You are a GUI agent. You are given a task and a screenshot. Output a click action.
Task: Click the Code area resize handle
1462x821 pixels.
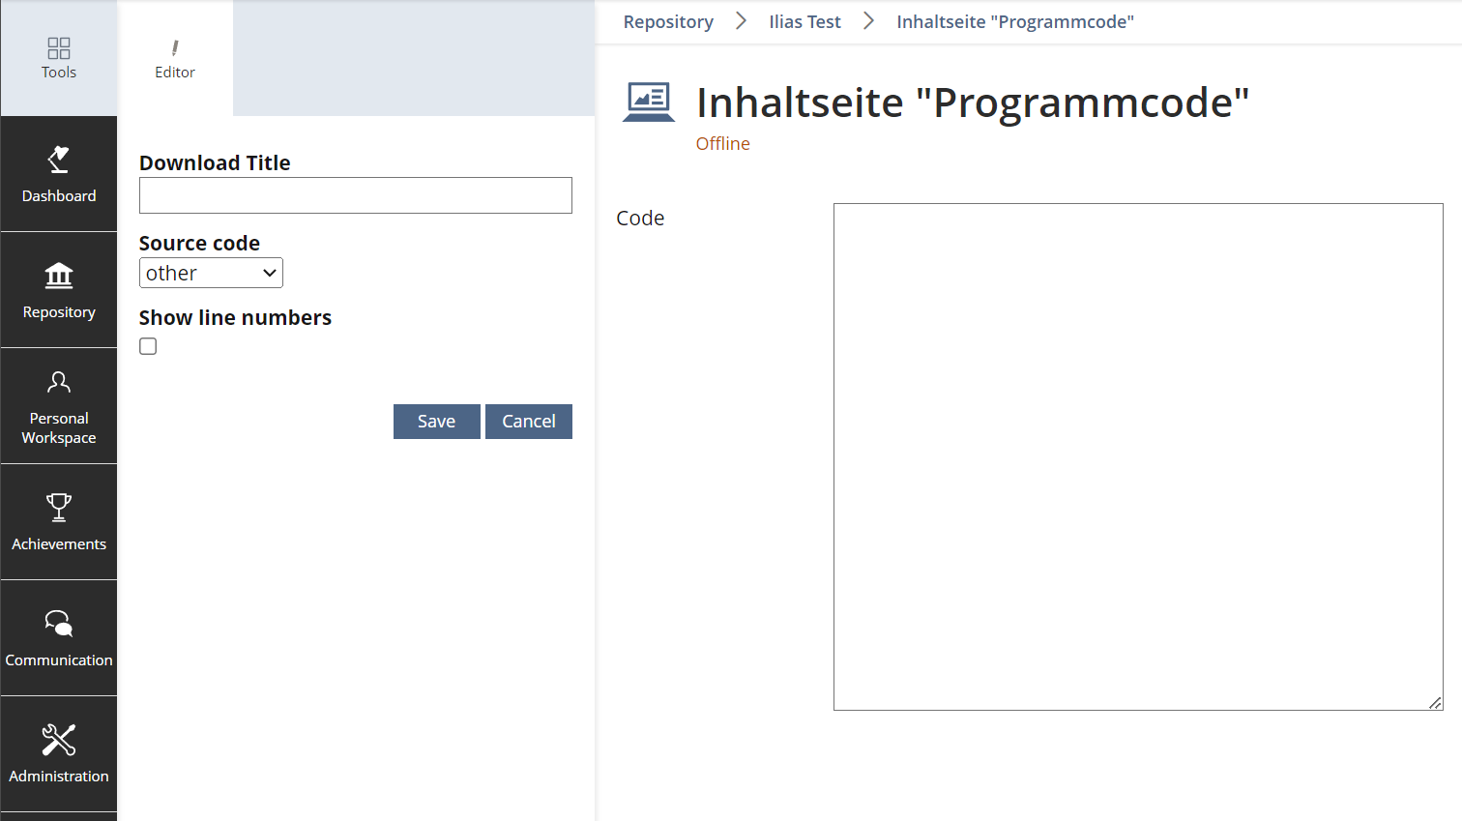point(1436,703)
